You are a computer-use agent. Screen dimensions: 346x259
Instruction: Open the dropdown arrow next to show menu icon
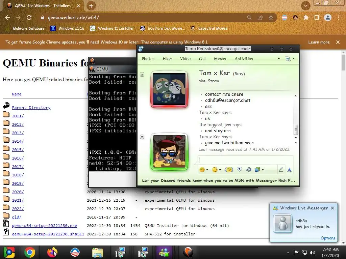(x=294, y=59)
